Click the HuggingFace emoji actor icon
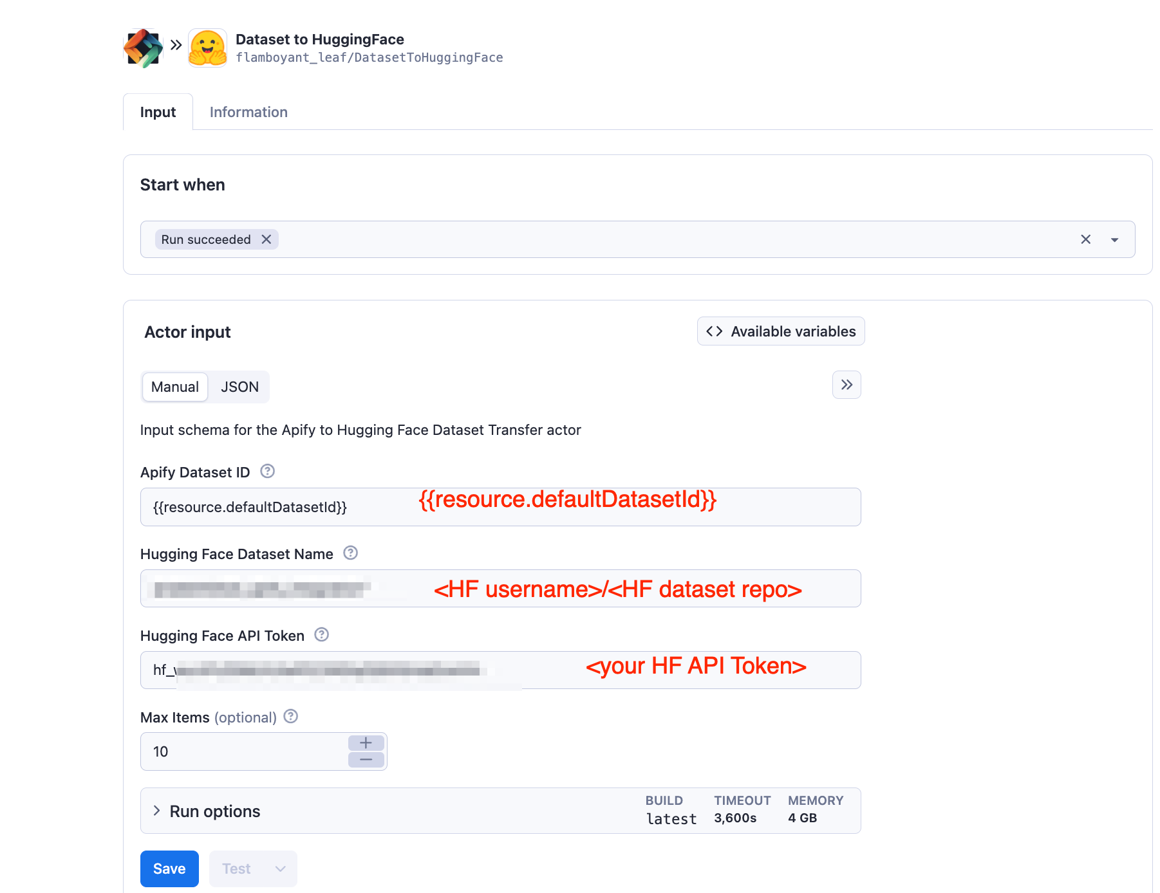The width and height of the screenshot is (1160, 893). (x=207, y=48)
